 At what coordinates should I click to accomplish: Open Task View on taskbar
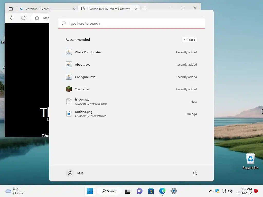pyautogui.click(x=128, y=191)
